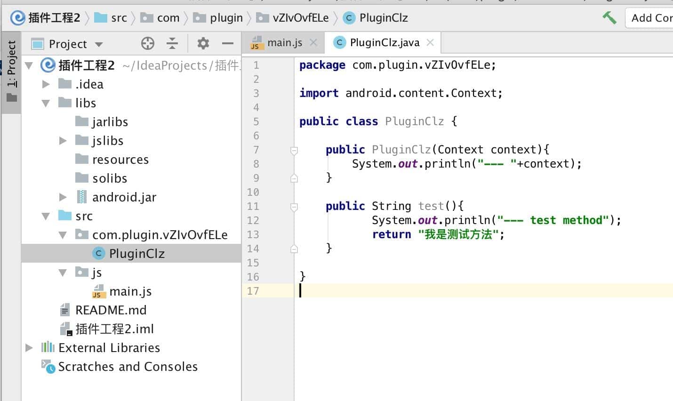Image resolution: width=673 pixels, height=401 pixels.
Task: Click the plugin breadcrumb in navigation bar
Action: [x=218, y=18]
